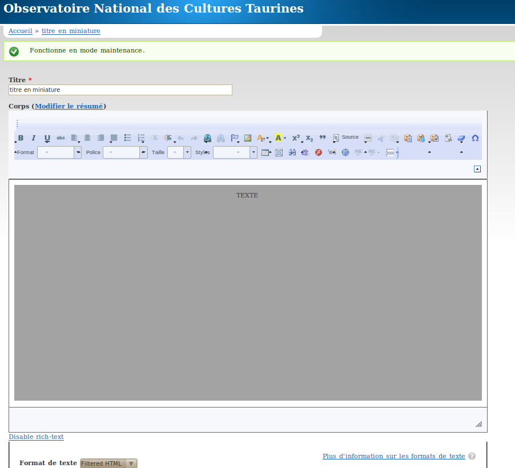This screenshot has height=468, width=515.
Task: Paste from clipboard
Action: pyautogui.click(x=408, y=138)
